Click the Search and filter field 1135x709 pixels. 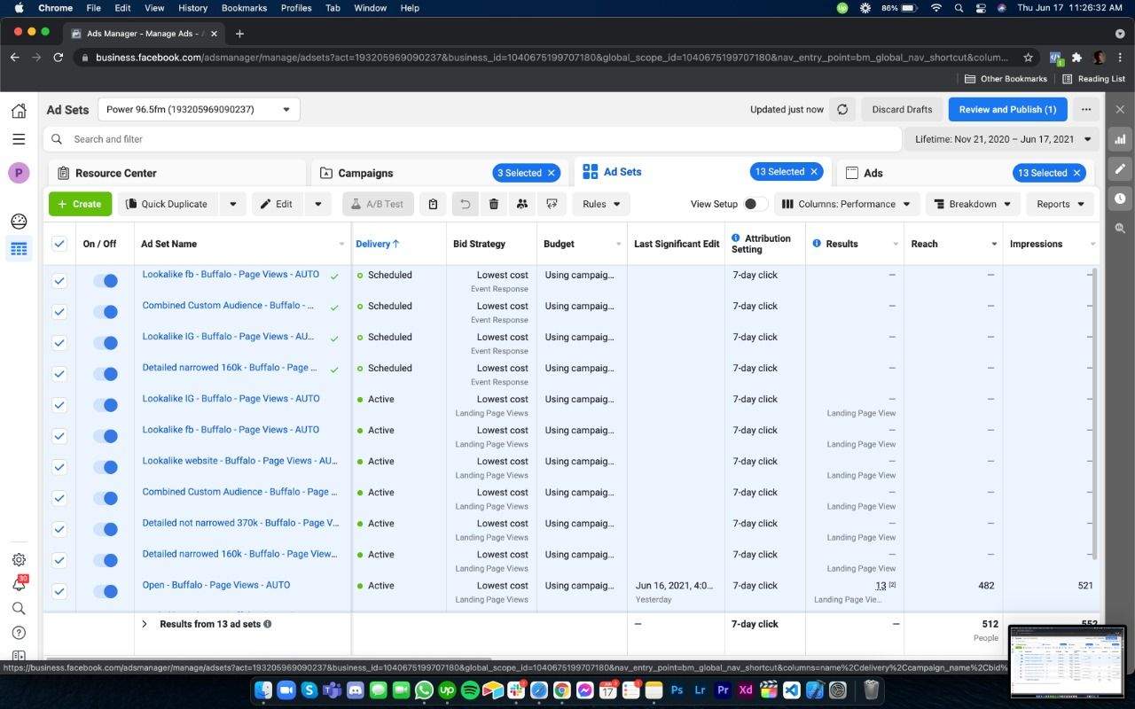click(472, 139)
